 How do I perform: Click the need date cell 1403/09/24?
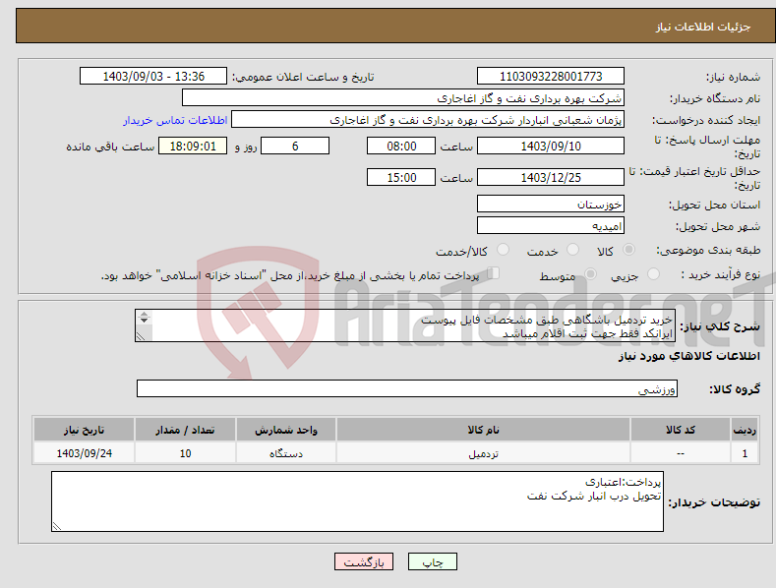85,453
